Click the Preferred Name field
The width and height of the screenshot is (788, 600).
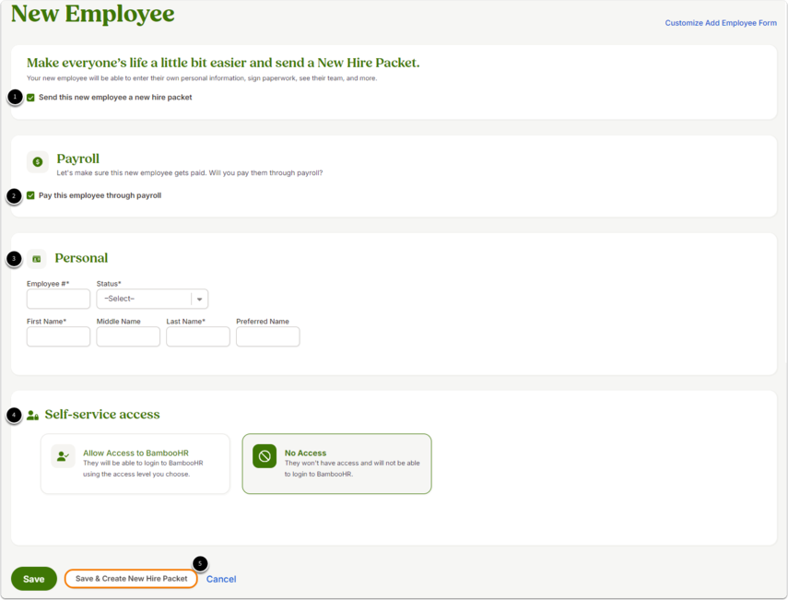(268, 336)
